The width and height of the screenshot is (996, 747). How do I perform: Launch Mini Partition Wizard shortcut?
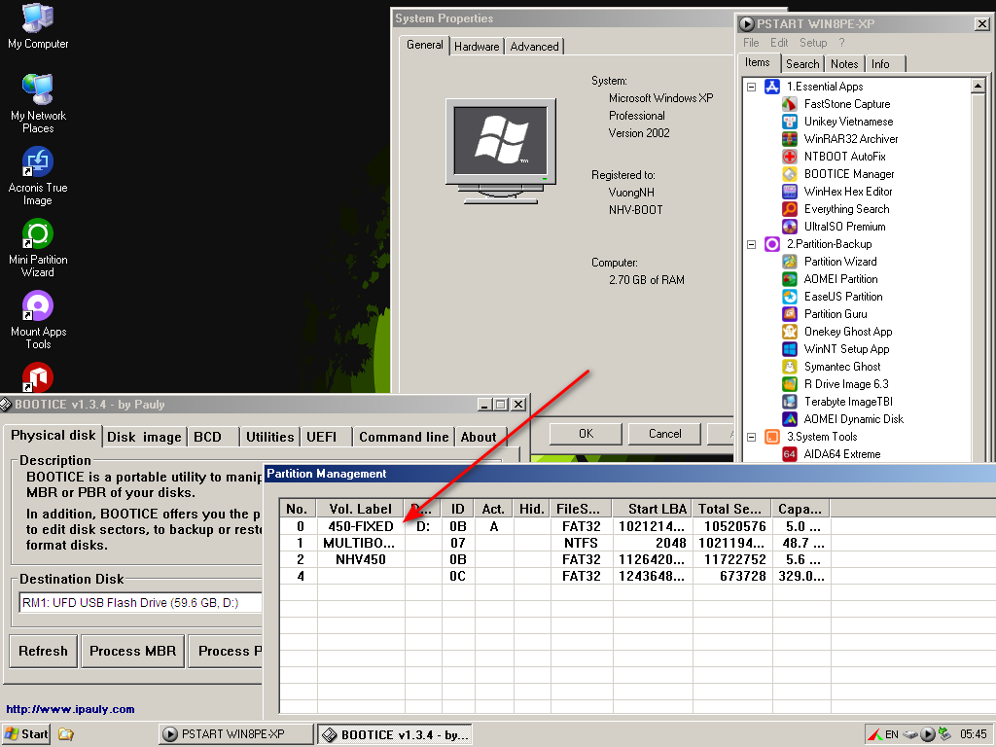pos(38,248)
